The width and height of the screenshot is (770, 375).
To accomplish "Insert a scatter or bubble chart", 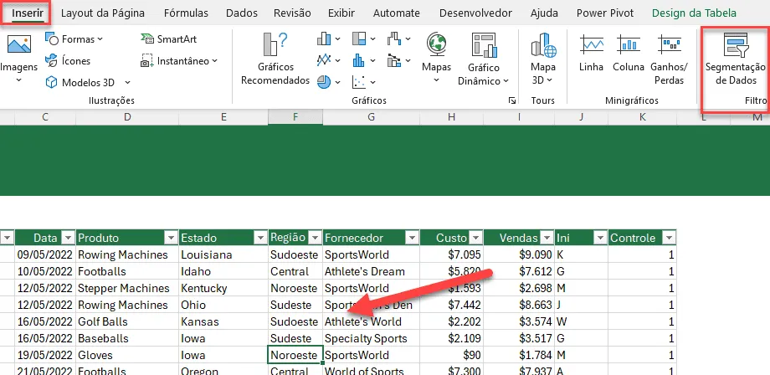I will tap(364, 82).
